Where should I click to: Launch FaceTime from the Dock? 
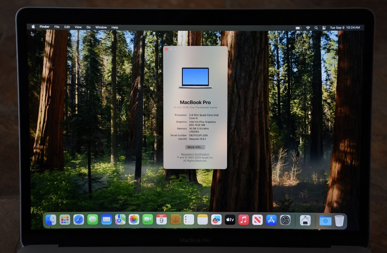148,220
